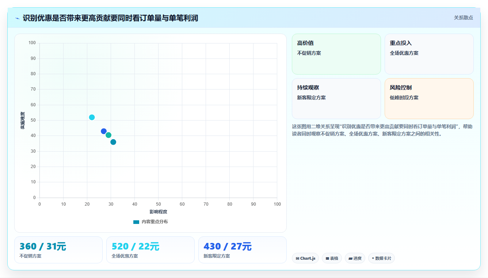
Task: Open the 高价值 quadrant card
Action: [336, 54]
